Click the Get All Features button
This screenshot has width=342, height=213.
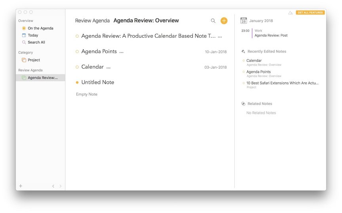310,13
